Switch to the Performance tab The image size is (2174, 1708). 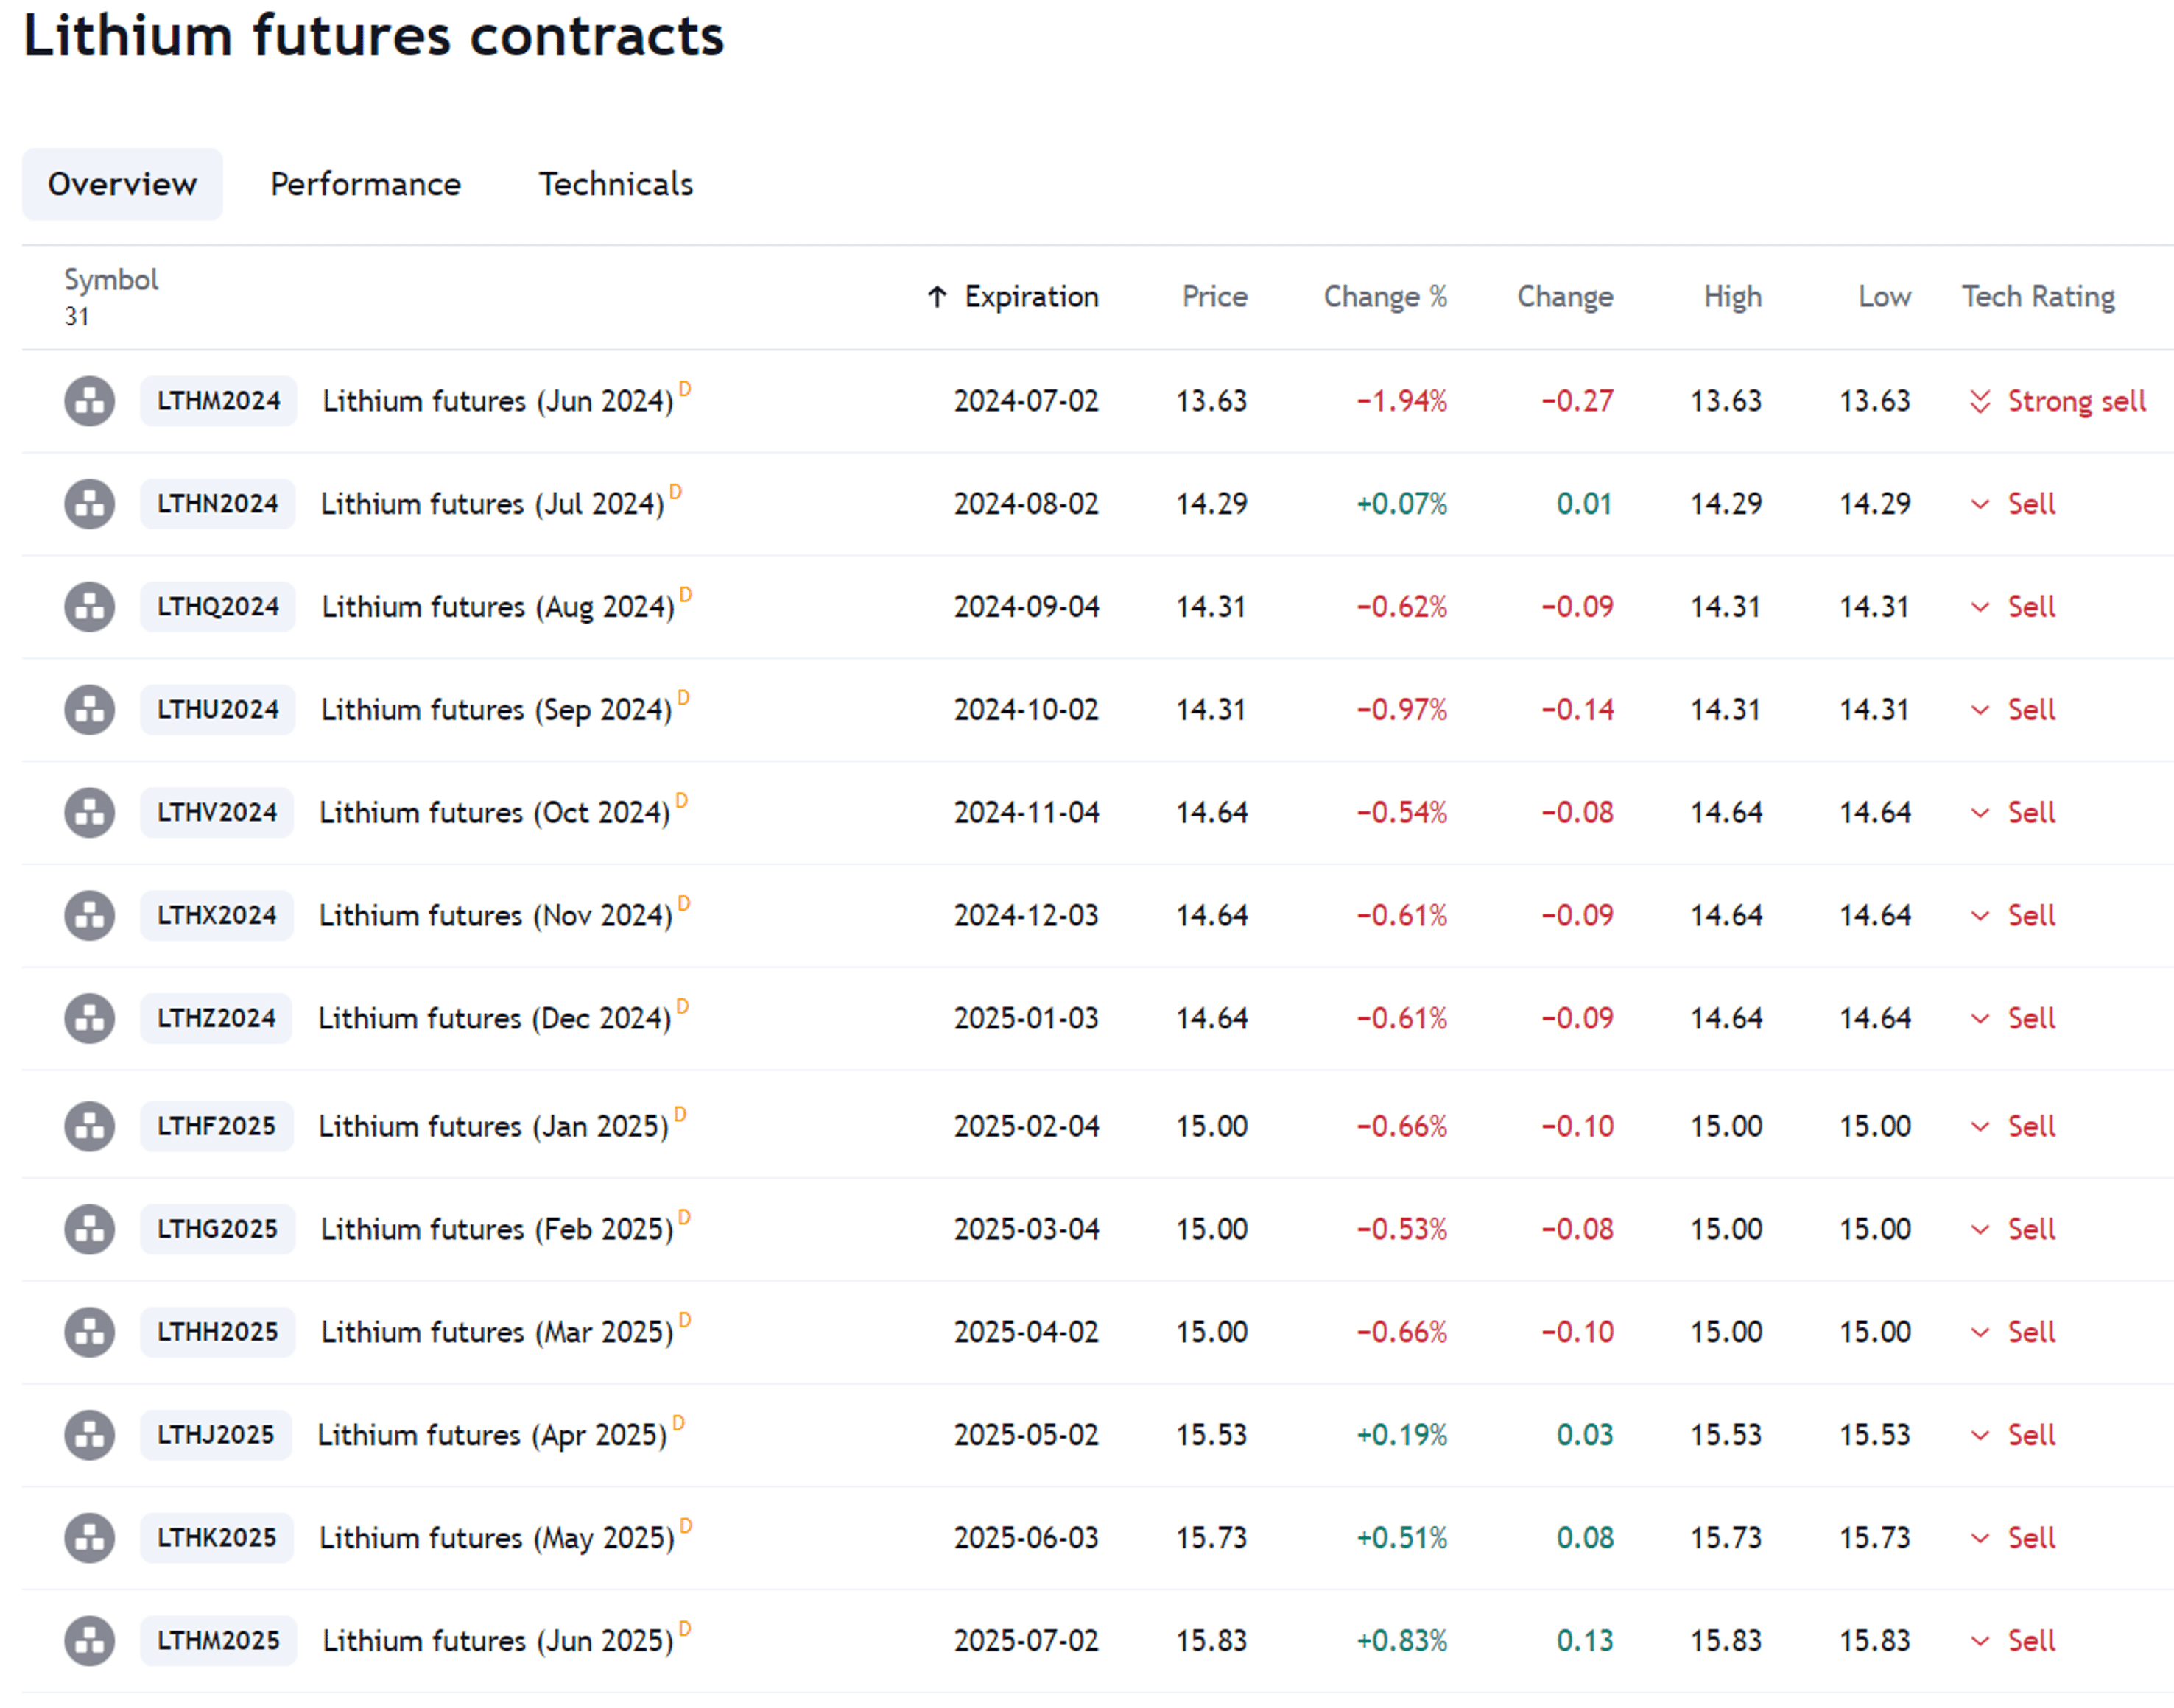pyautogui.click(x=365, y=184)
